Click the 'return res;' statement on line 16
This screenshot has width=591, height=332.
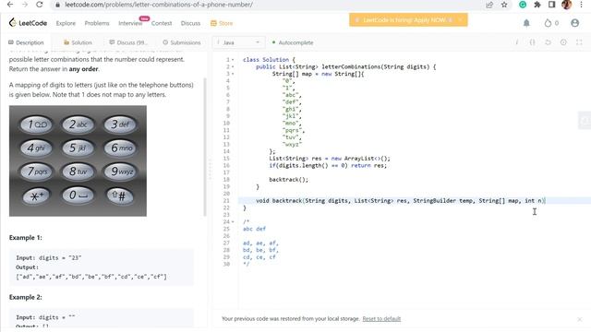(368, 165)
